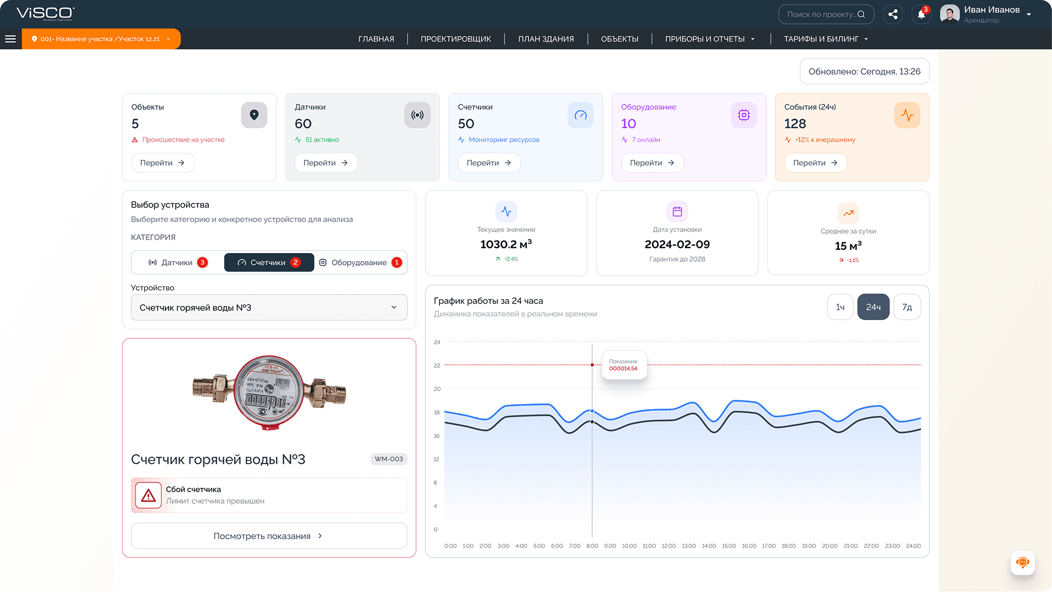Open the notifications bell icon
Viewport: 1052px width, 592px height.
point(921,15)
